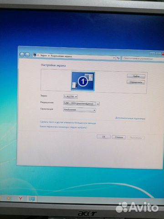Select monitor 1 preview thumbnail
The image size is (164, 219).
point(83,81)
